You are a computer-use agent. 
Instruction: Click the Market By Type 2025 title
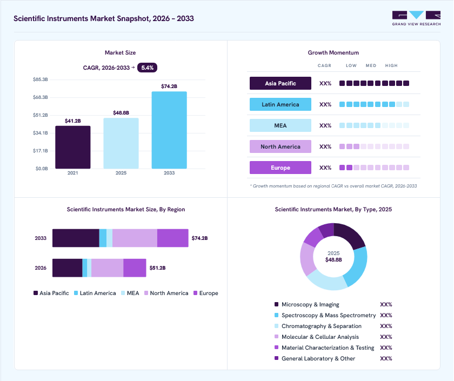coord(333,209)
